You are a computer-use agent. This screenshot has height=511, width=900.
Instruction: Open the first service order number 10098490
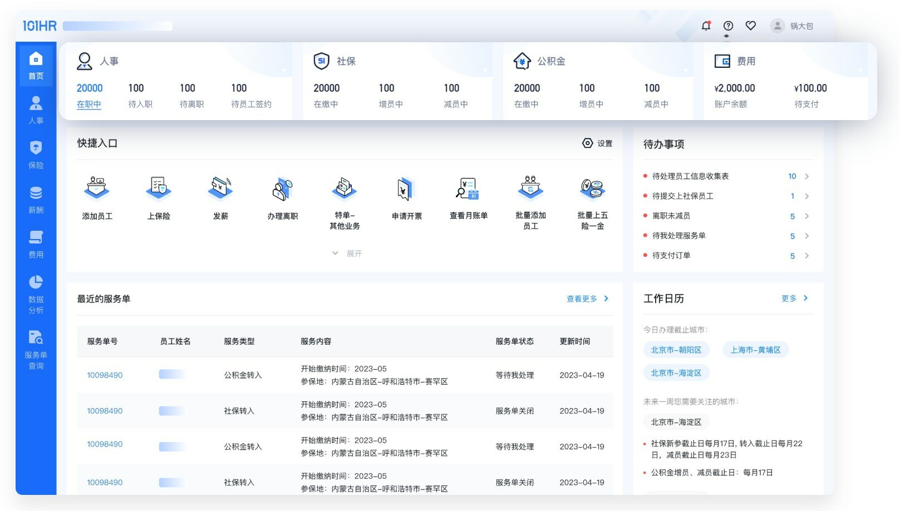point(105,375)
